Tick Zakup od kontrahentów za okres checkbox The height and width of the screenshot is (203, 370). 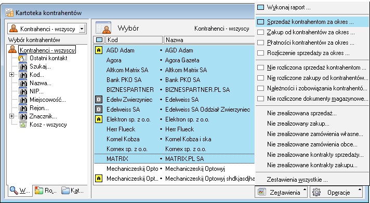[x=260, y=32]
